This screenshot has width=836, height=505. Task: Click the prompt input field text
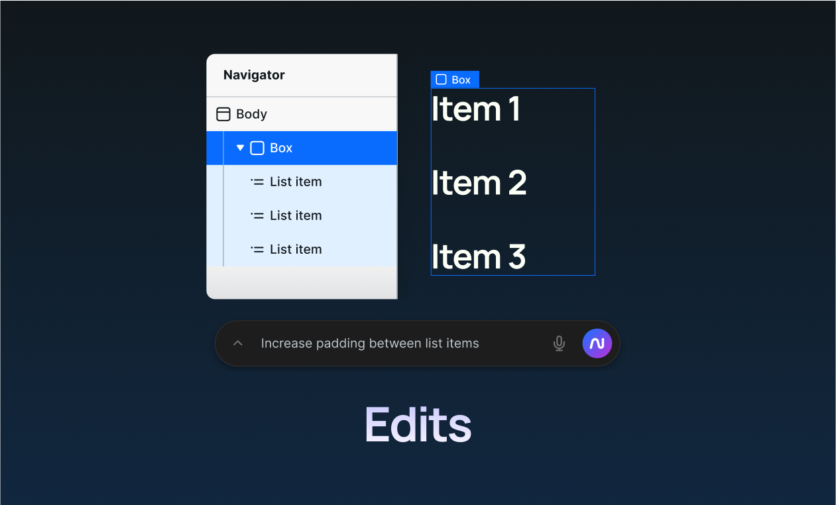coord(370,343)
